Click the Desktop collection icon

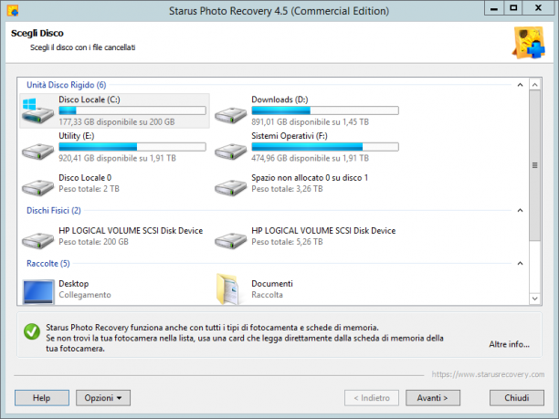click(38, 292)
